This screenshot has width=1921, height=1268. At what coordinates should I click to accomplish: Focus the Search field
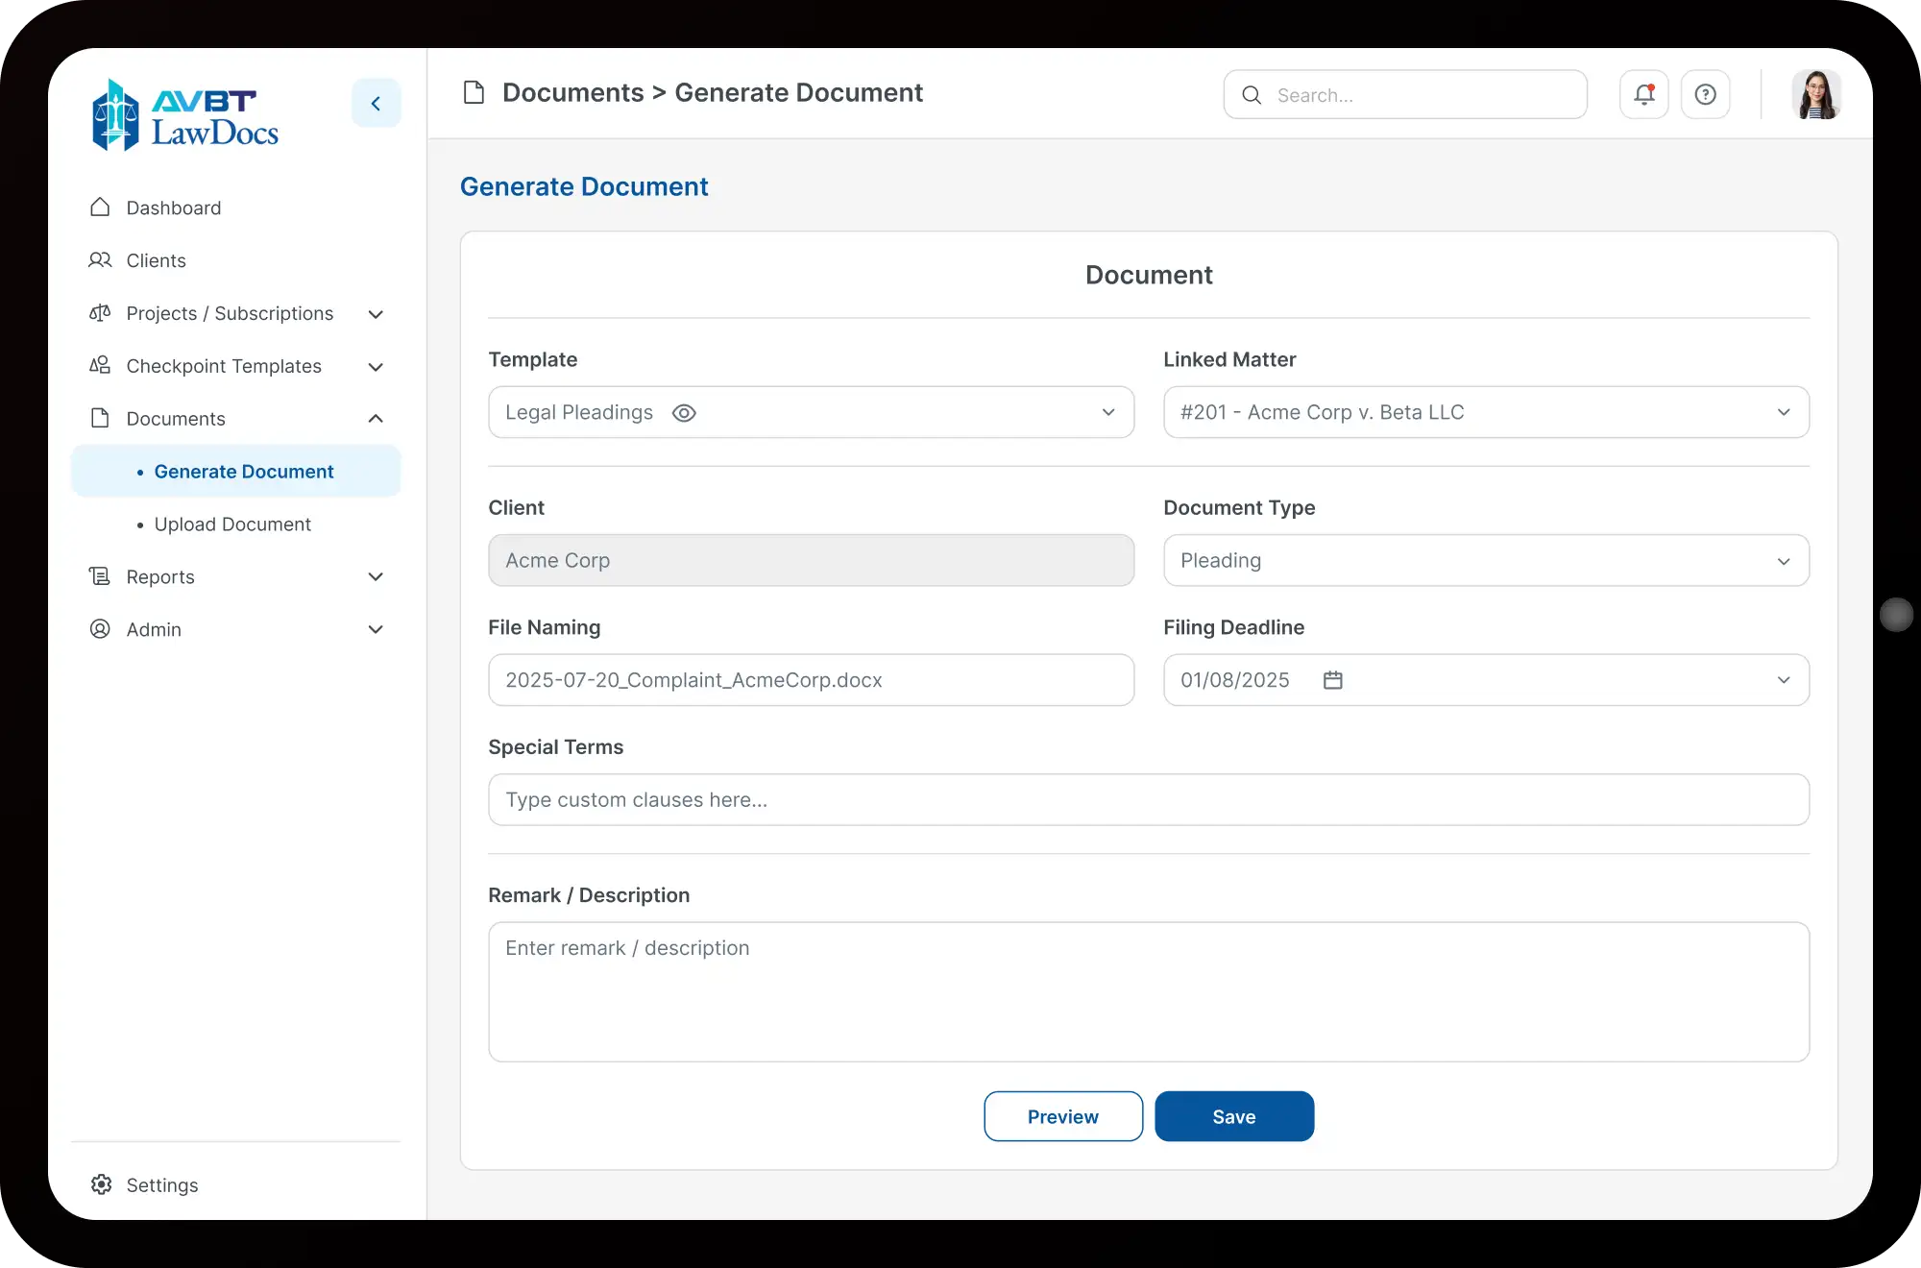coord(1405,94)
